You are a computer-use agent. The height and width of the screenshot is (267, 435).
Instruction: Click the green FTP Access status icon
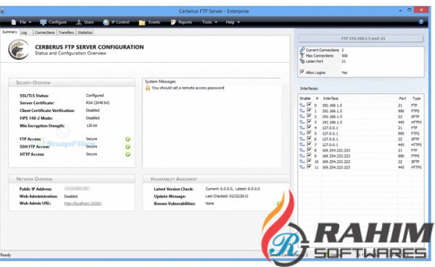[128, 139]
